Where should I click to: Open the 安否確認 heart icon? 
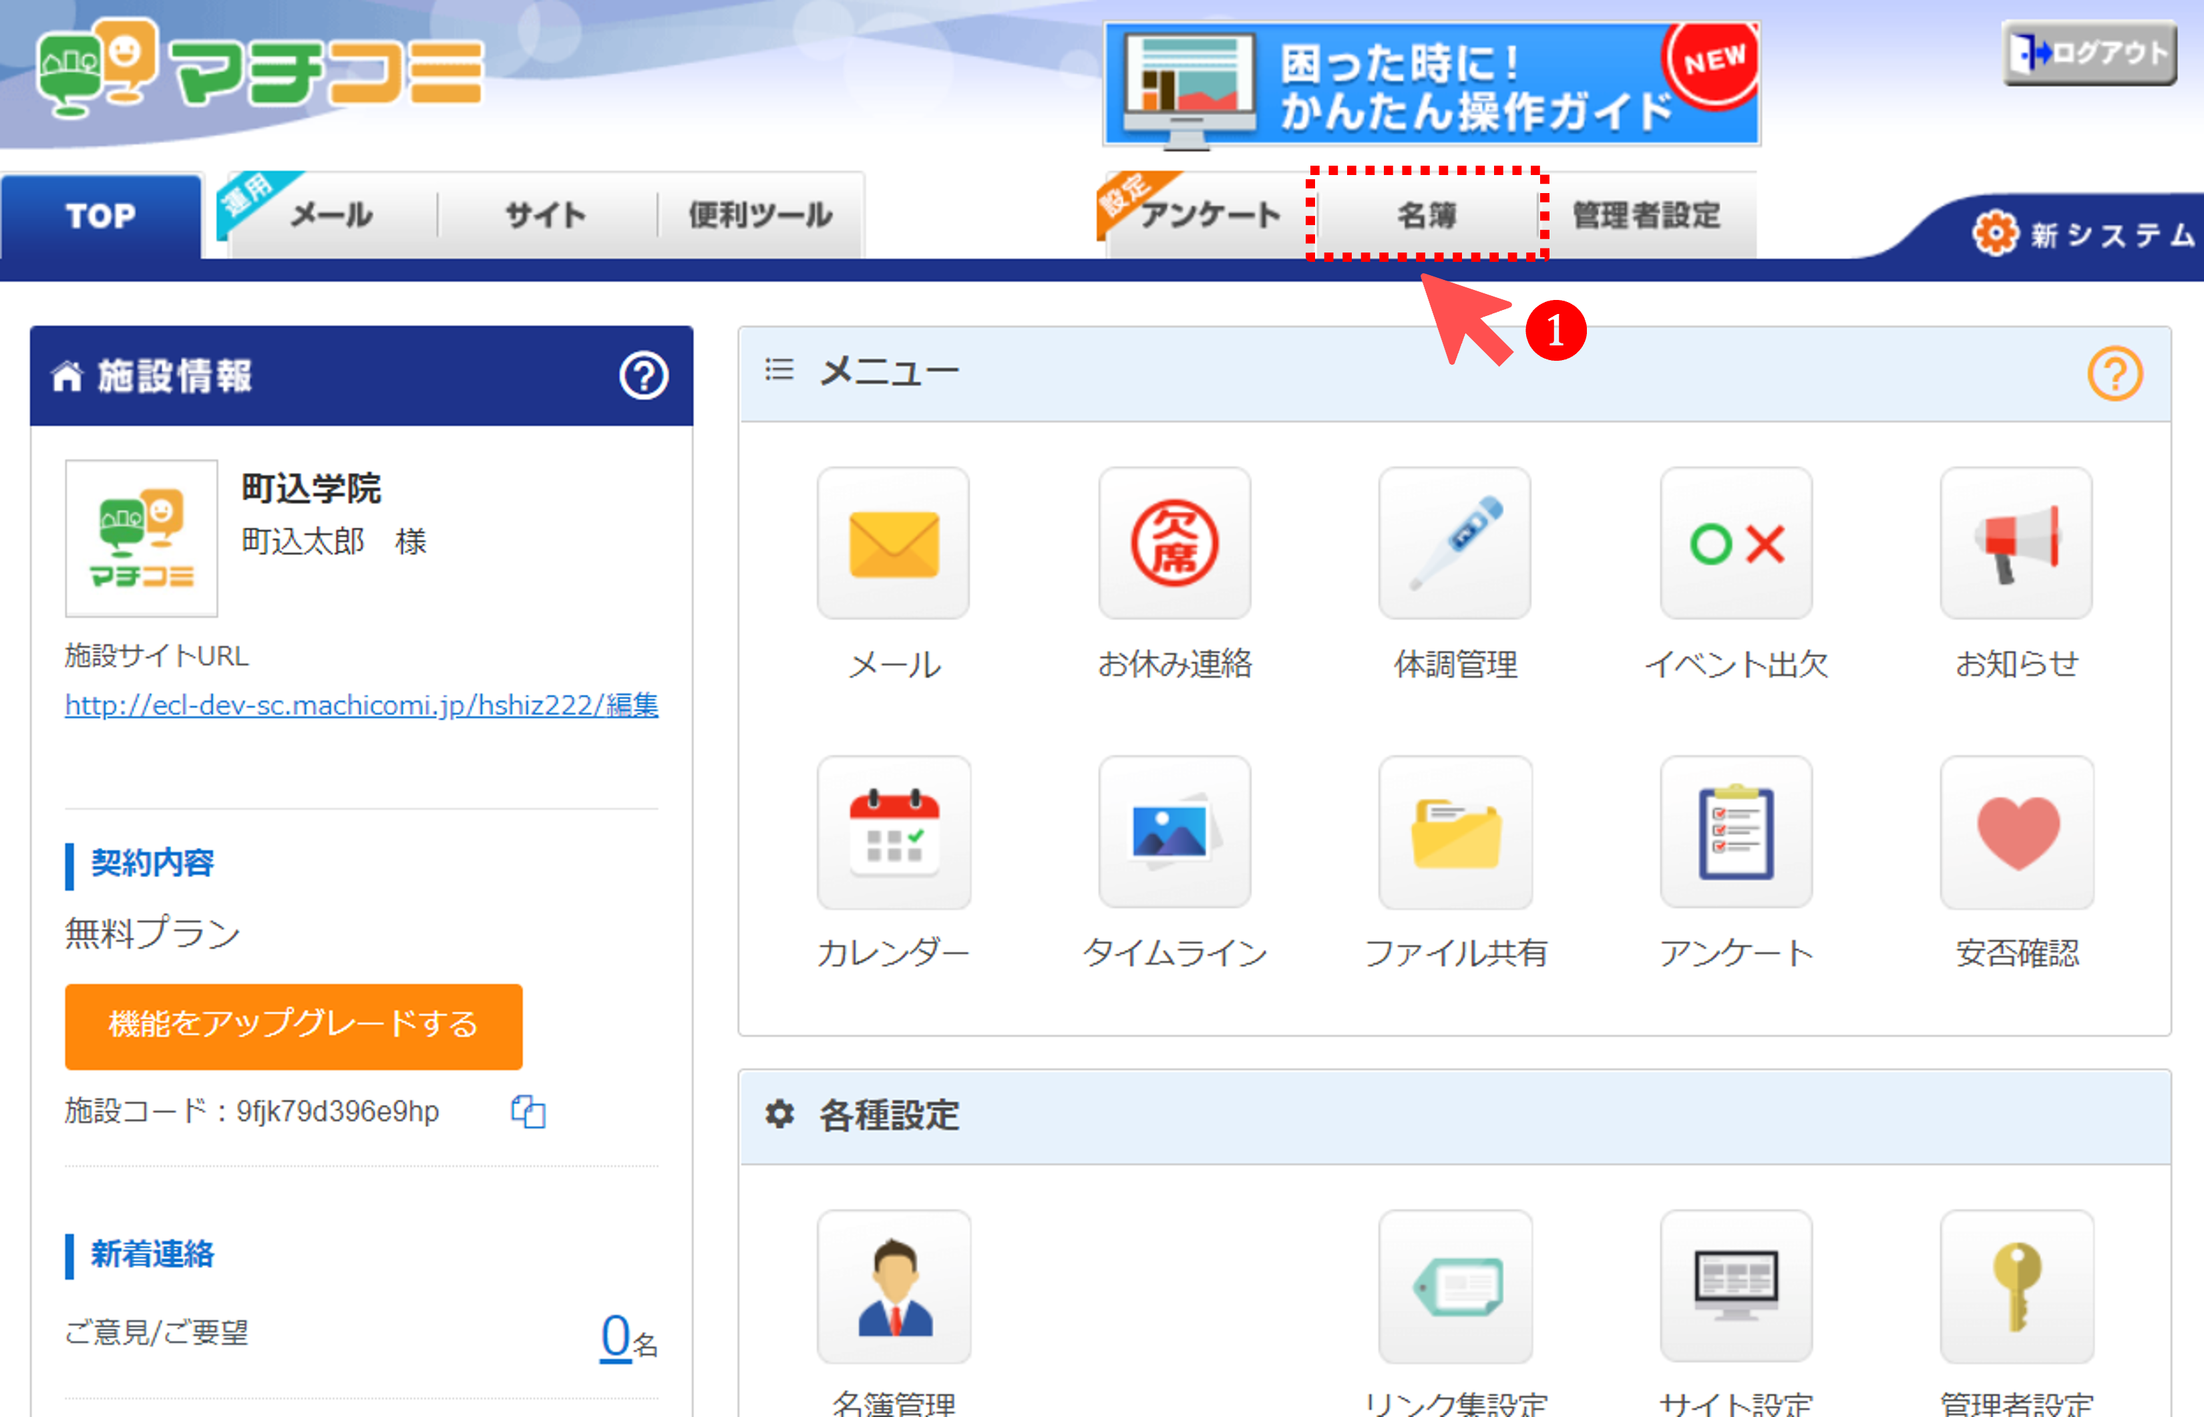point(2017,832)
